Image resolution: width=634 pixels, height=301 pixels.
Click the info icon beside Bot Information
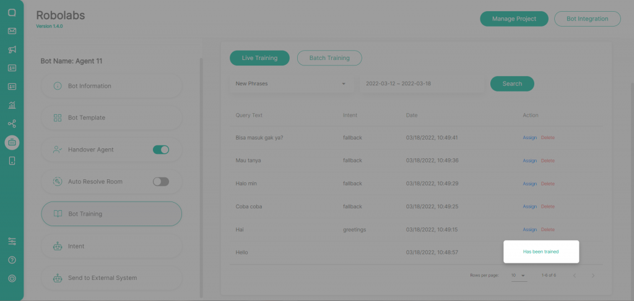click(x=58, y=86)
